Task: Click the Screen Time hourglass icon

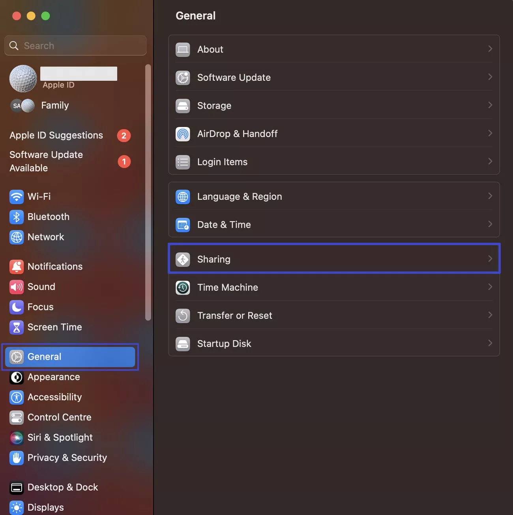Action: [x=16, y=327]
